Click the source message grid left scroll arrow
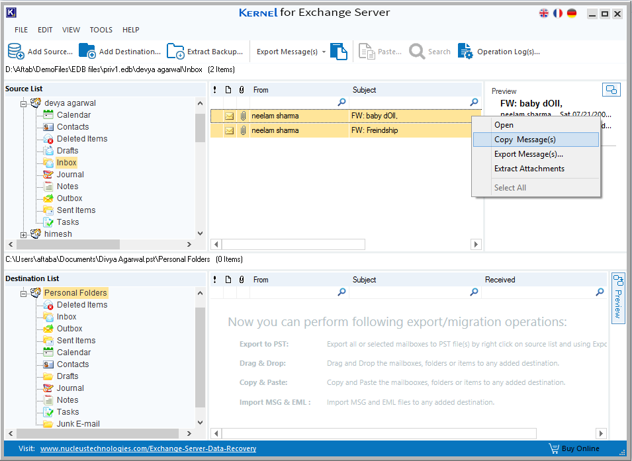The height and width of the screenshot is (461, 632). click(216, 244)
